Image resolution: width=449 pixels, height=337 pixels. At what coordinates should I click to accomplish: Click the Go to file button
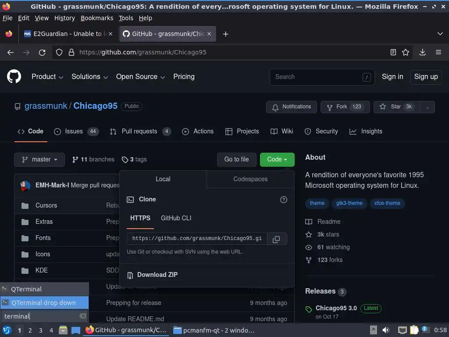(236, 160)
